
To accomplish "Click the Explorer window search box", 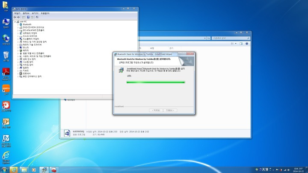I will pyautogui.click(x=231, y=38).
